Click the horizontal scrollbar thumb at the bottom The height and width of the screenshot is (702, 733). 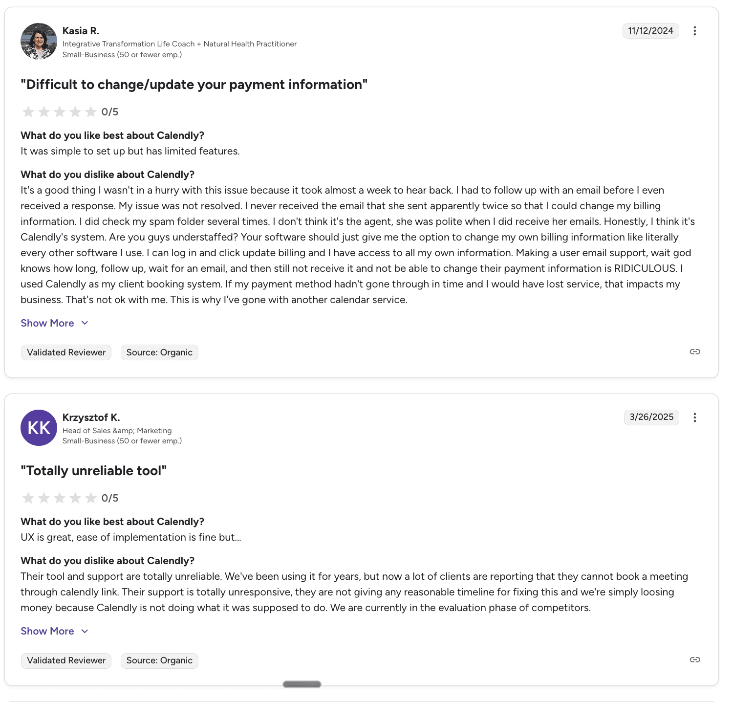point(301,684)
